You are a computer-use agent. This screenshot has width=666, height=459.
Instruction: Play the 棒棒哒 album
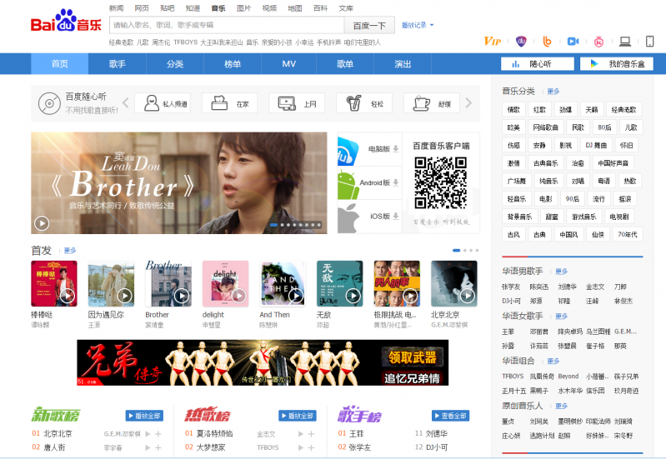68,296
